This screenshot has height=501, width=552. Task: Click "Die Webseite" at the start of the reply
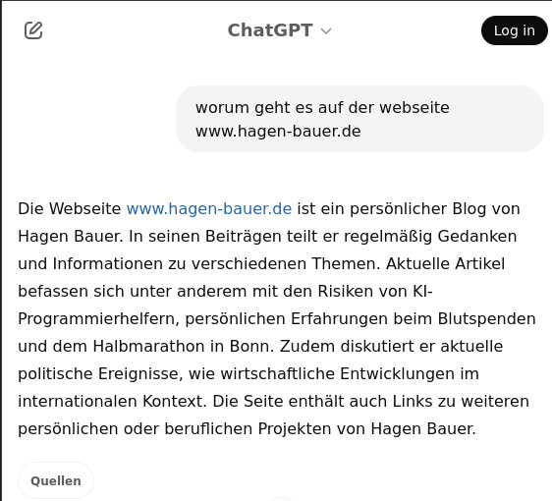(70, 209)
